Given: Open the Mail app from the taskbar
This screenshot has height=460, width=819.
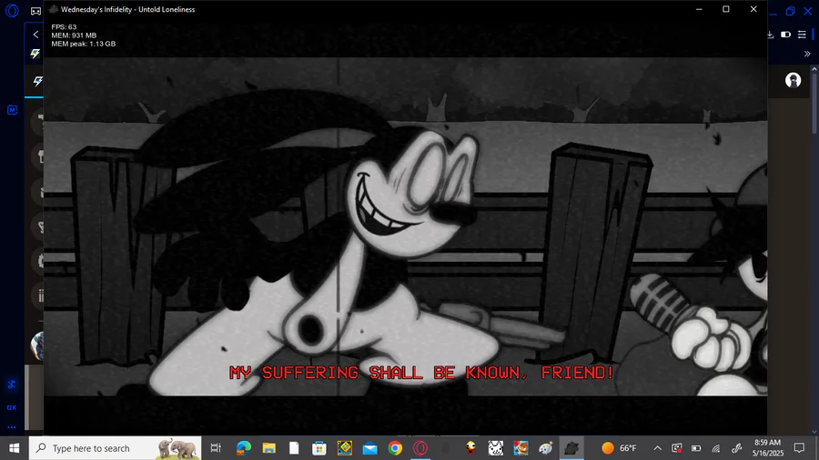Looking at the screenshot, I should 369,448.
